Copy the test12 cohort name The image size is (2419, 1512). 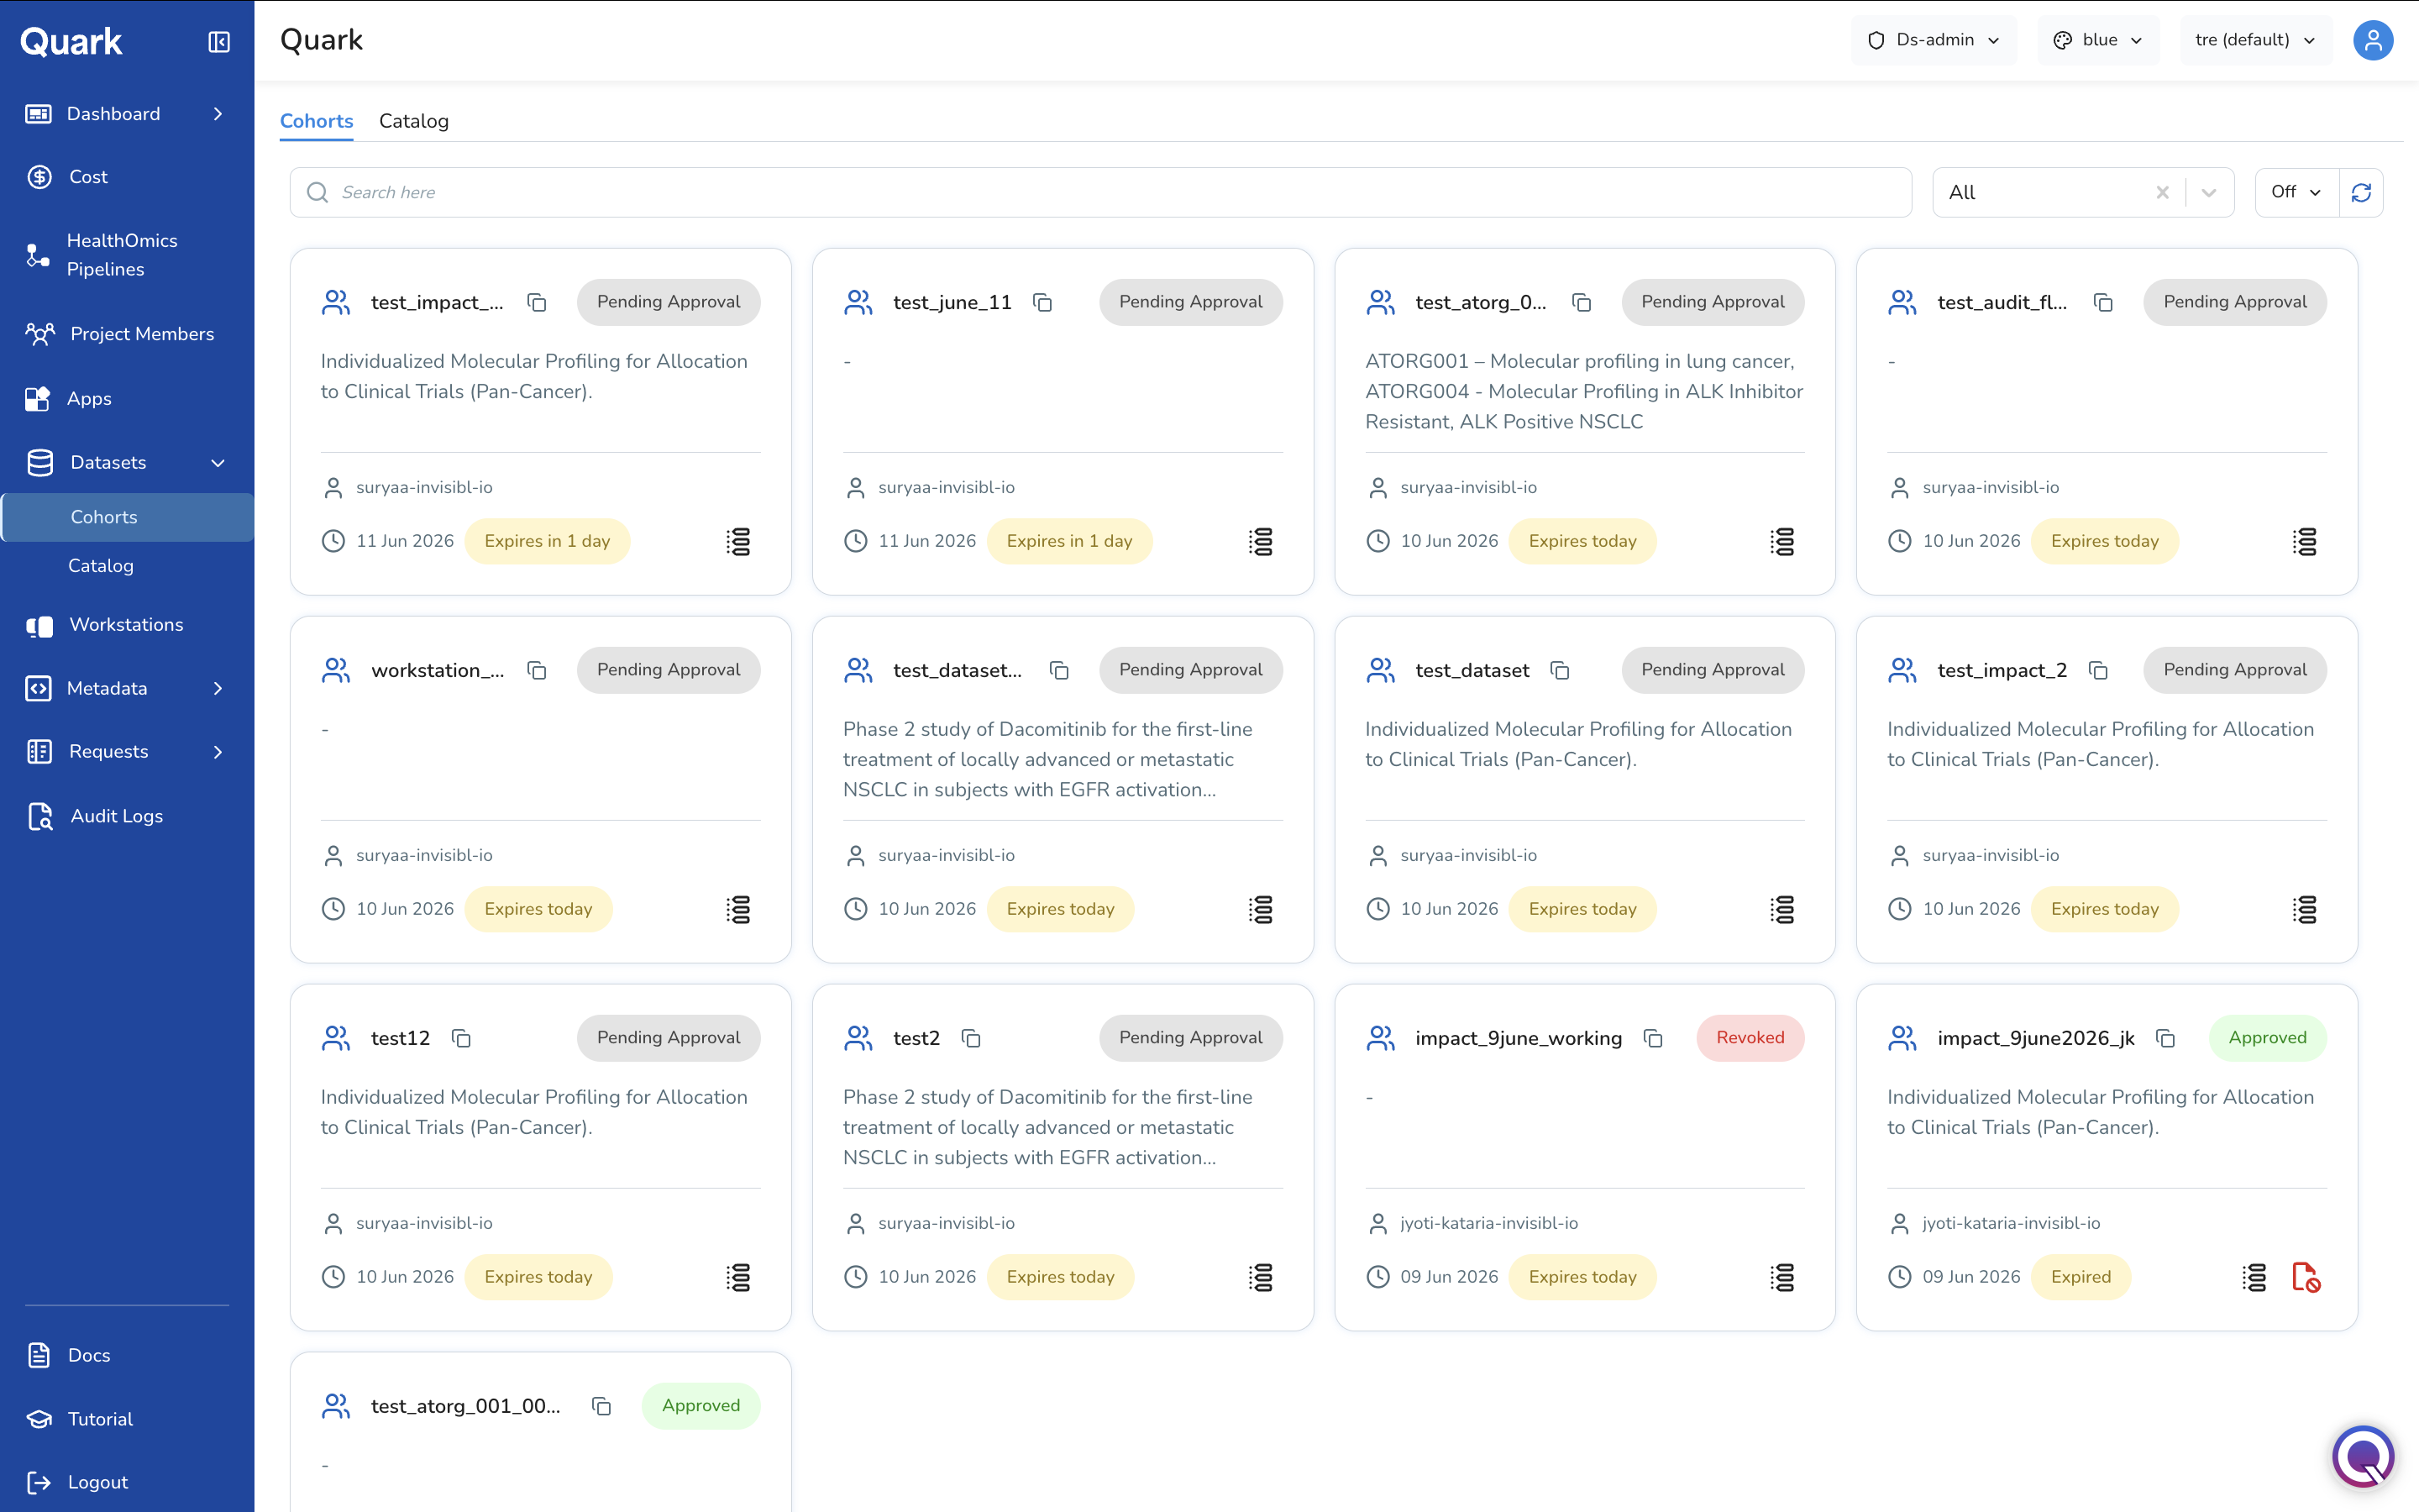pos(461,1038)
